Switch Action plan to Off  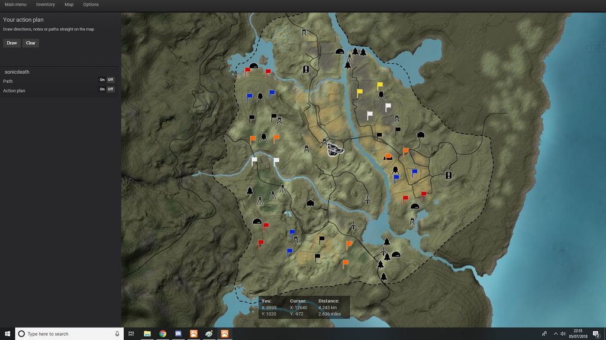[111, 89]
